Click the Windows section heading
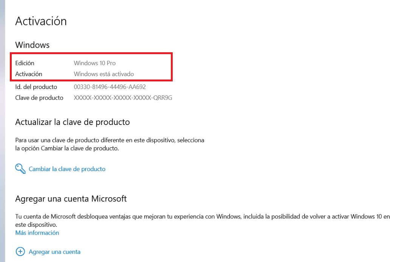Viewport: 404px width, 262px height. click(32, 45)
